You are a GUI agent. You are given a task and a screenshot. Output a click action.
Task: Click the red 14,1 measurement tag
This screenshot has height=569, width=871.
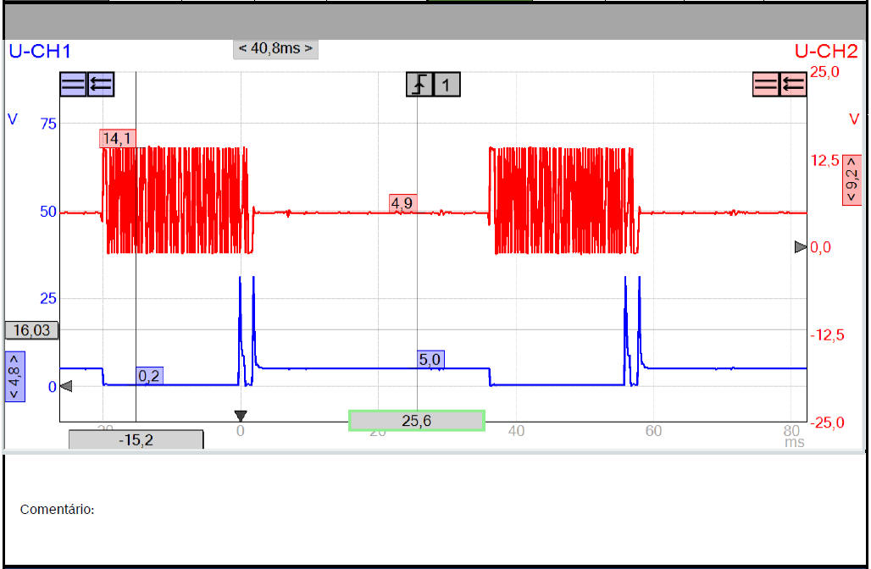point(117,139)
